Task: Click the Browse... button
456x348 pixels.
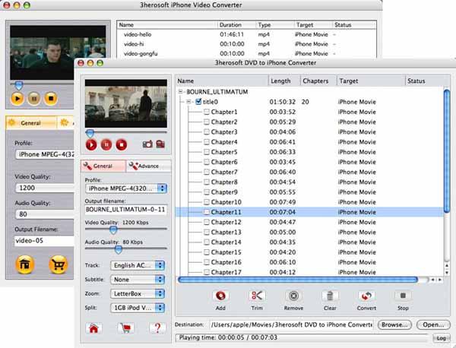Action: click(394, 324)
